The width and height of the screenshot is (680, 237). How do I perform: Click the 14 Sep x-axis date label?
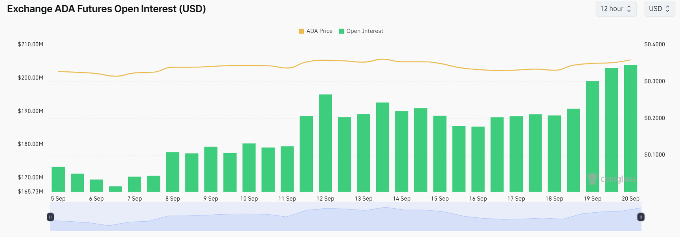(401, 199)
